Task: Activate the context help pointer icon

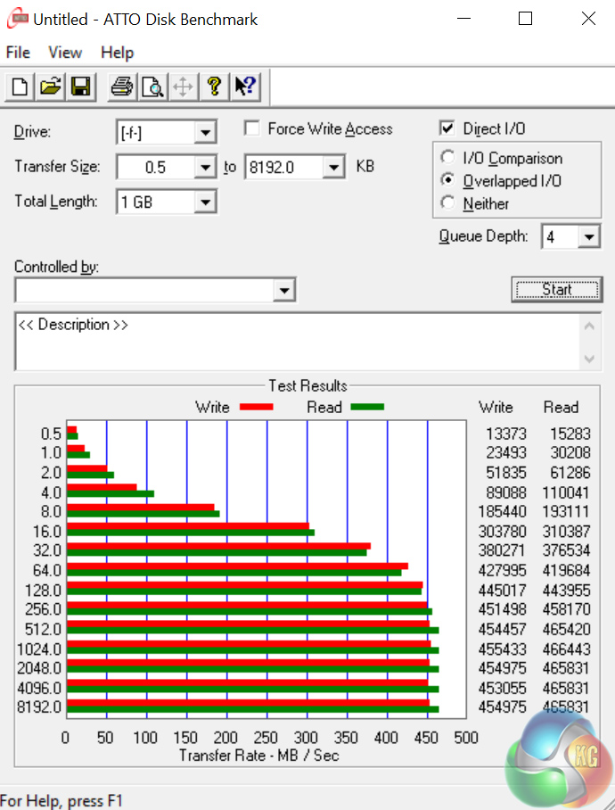Action: tap(245, 87)
